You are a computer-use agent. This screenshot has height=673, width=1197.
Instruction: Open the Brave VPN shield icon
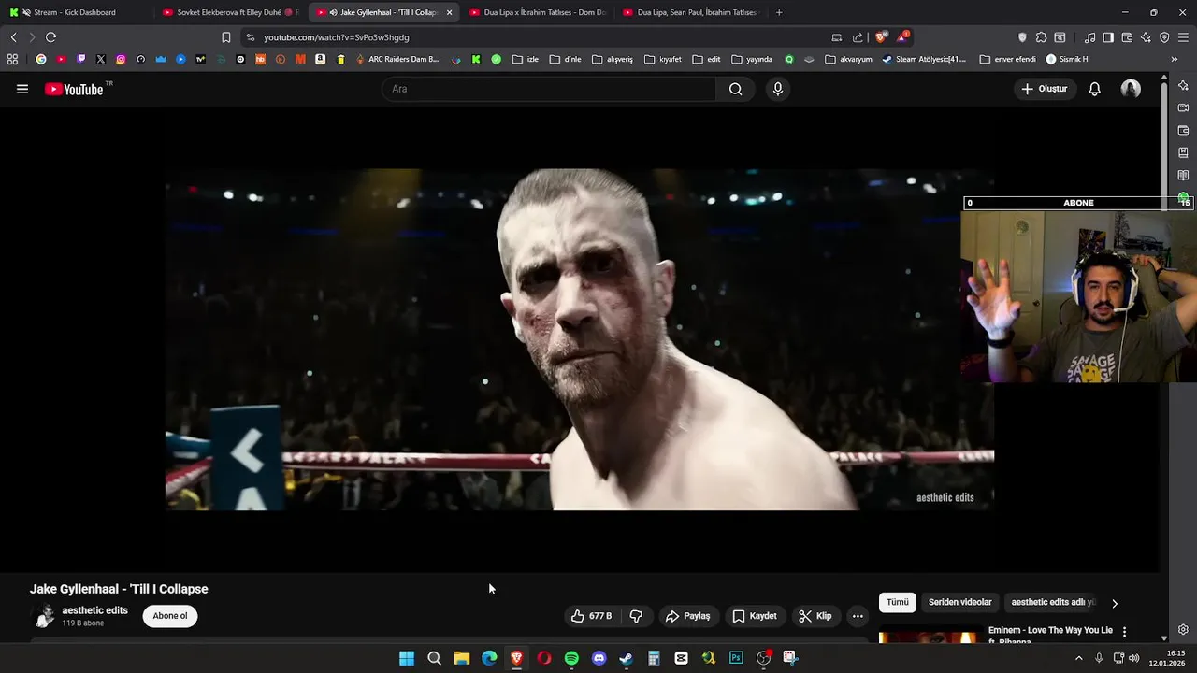pyautogui.click(x=1164, y=37)
